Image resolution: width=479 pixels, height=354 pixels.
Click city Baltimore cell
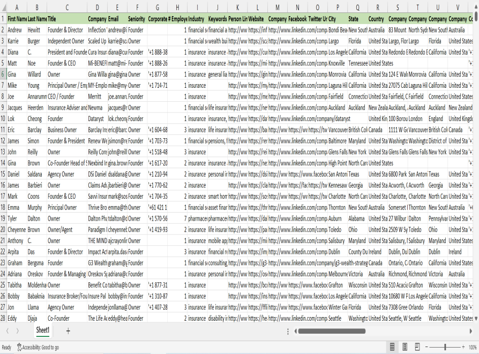coord(338,141)
